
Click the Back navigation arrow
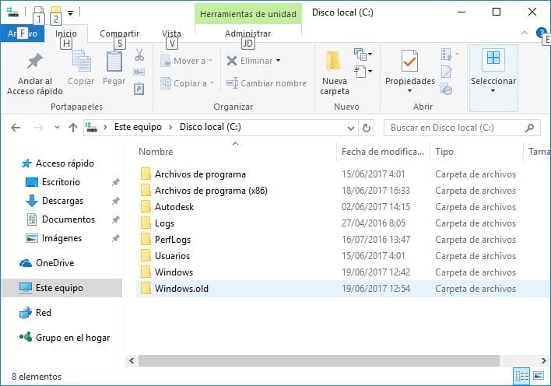click(16, 128)
